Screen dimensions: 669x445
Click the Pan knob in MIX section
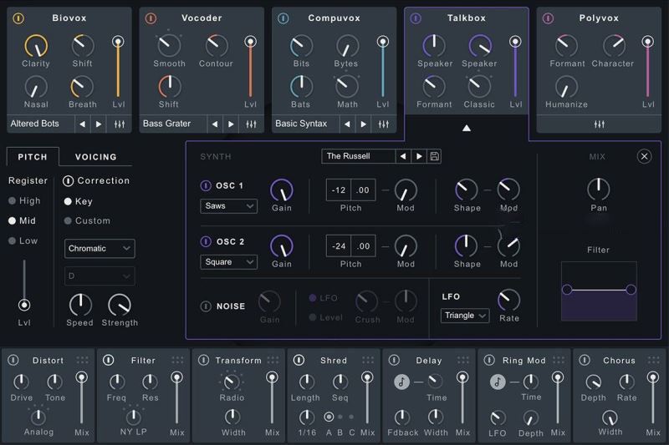599,189
